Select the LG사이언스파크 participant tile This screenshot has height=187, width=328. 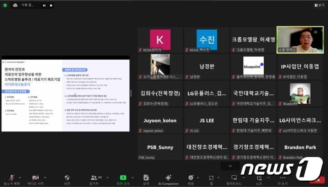[300, 121]
